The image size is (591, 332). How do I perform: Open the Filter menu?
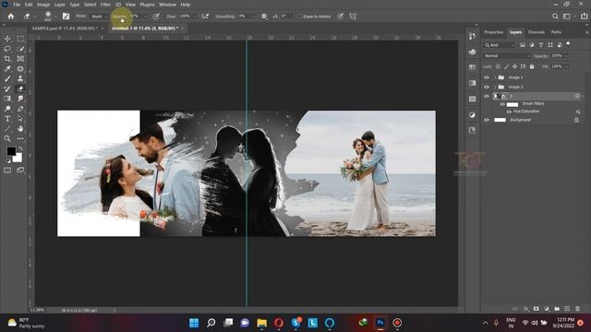point(105,5)
